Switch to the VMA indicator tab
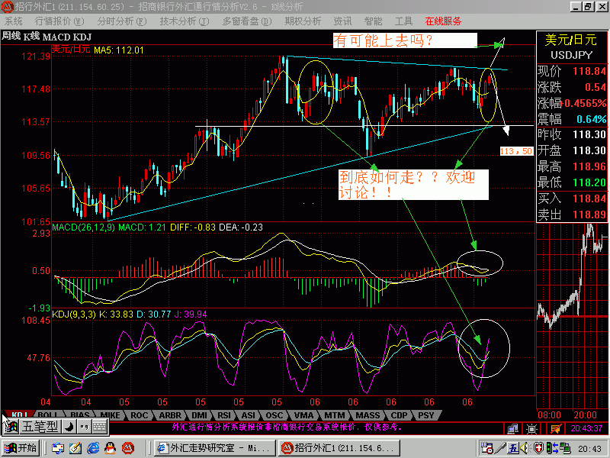 point(303,415)
